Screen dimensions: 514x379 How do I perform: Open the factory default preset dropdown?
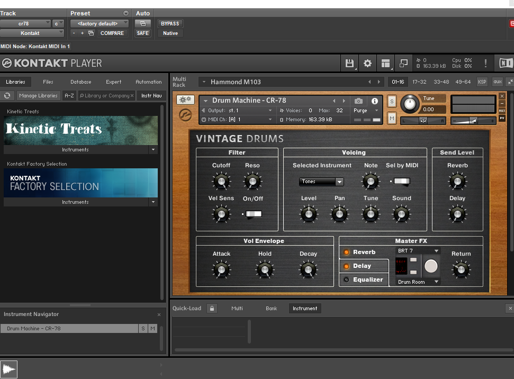[100, 24]
